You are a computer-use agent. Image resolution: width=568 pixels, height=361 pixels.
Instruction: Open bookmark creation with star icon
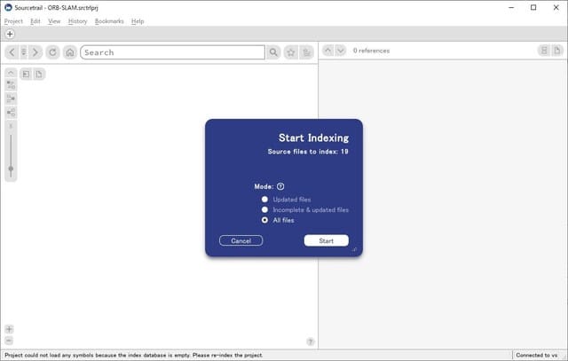coord(290,52)
